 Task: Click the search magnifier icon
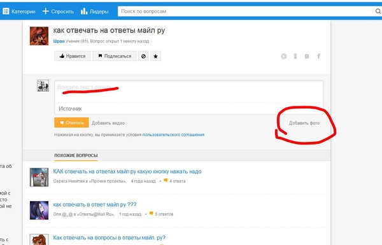tap(378, 11)
